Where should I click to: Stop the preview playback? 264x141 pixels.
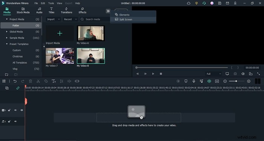pos(161,74)
